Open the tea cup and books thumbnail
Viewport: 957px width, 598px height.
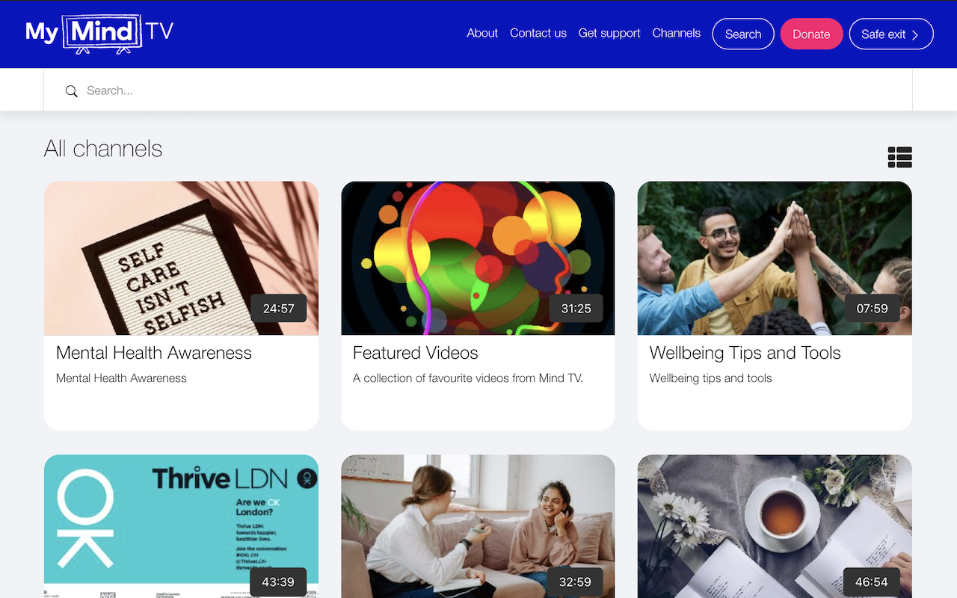[x=774, y=526]
